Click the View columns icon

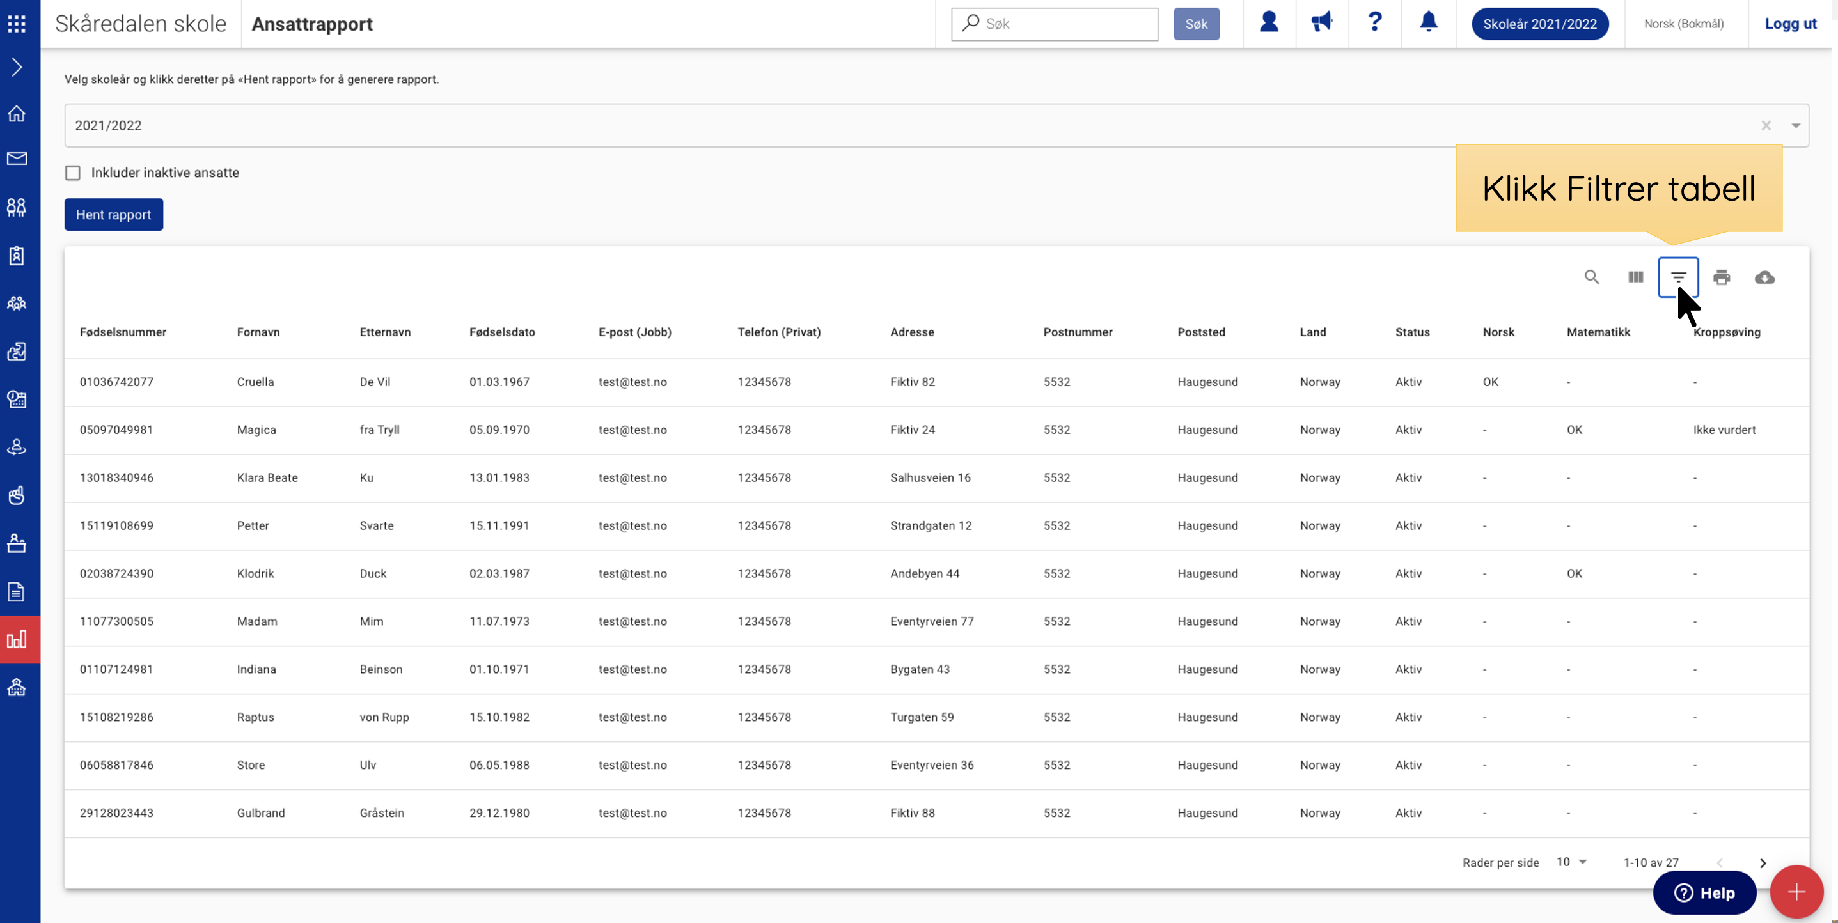point(1635,277)
